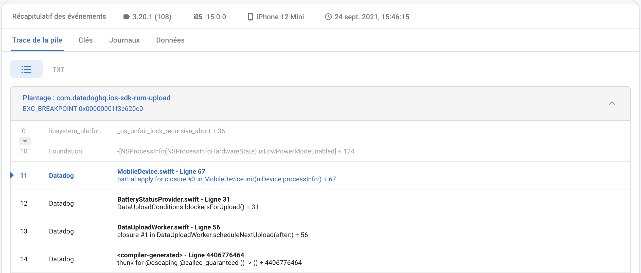The height and width of the screenshot is (273, 641).
Task: Click the 15.0.0 OS version
Action: point(216,17)
